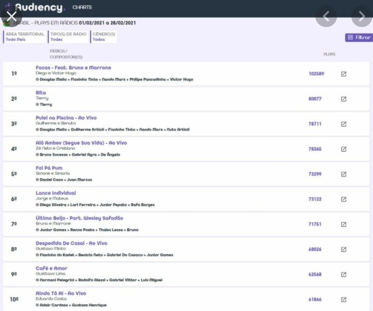Click date range 01/02/2021 a 28/02/2021
Image resolution: width=373 pixels, height=311 pixels.
coord(107,23)
